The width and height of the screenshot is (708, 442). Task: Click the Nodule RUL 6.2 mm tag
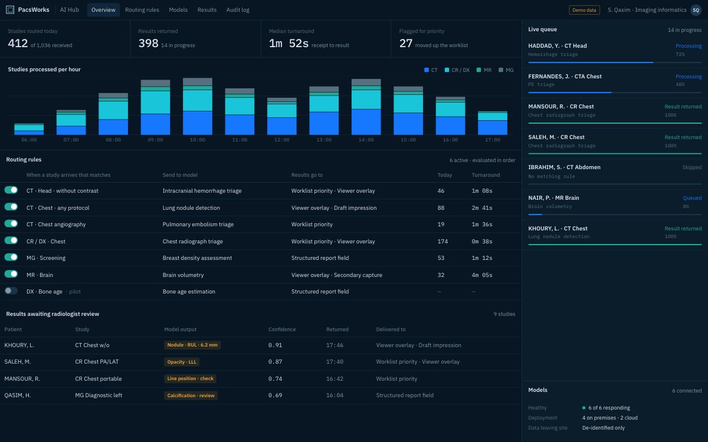[192, 345]
